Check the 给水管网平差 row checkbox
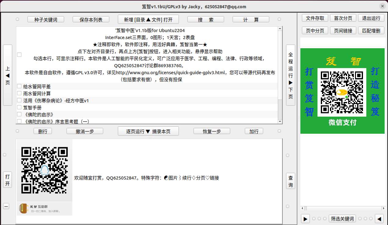Image resolution: width=388 pixels, height=225 pixels. point(19,86)
